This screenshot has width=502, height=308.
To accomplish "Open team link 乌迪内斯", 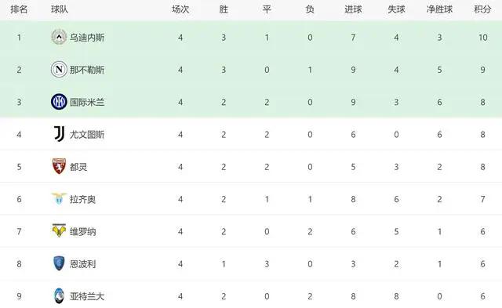I will 87,38.
